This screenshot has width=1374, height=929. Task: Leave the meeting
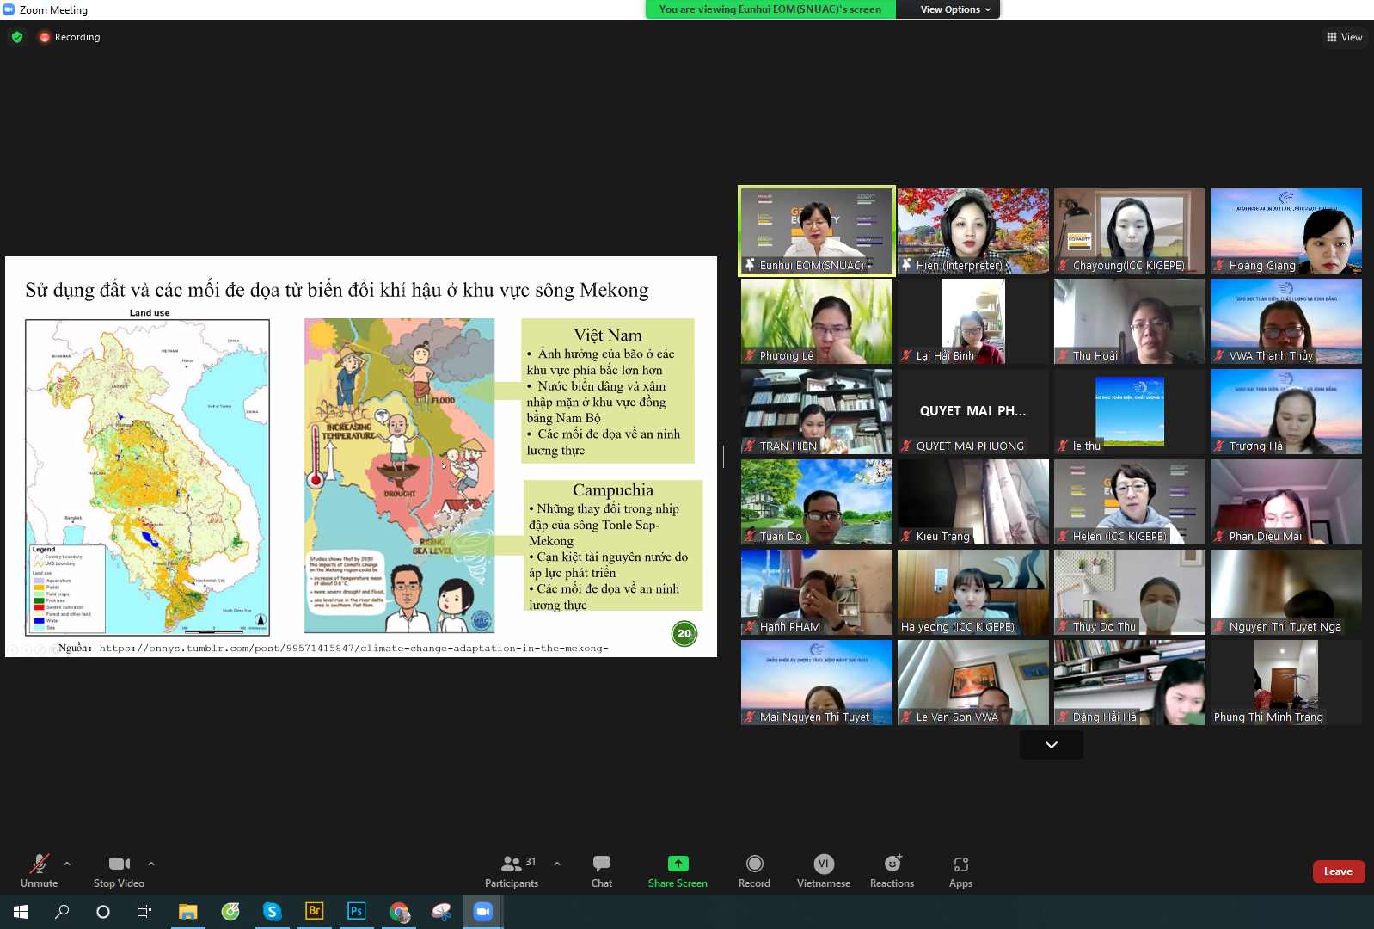coord(1338,871)
